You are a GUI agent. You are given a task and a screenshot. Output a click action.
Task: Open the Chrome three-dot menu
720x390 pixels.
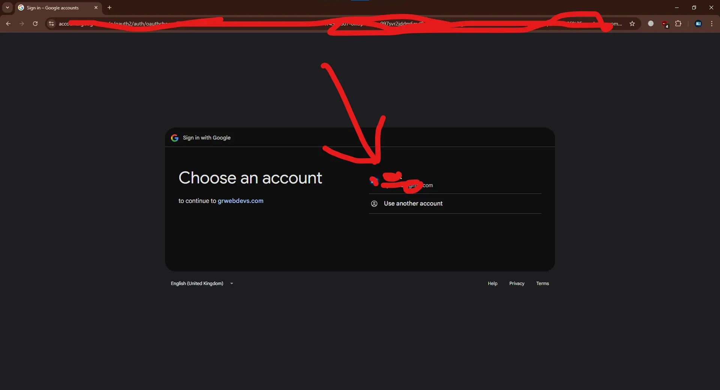pyautogui.click(x=711, y=24)
